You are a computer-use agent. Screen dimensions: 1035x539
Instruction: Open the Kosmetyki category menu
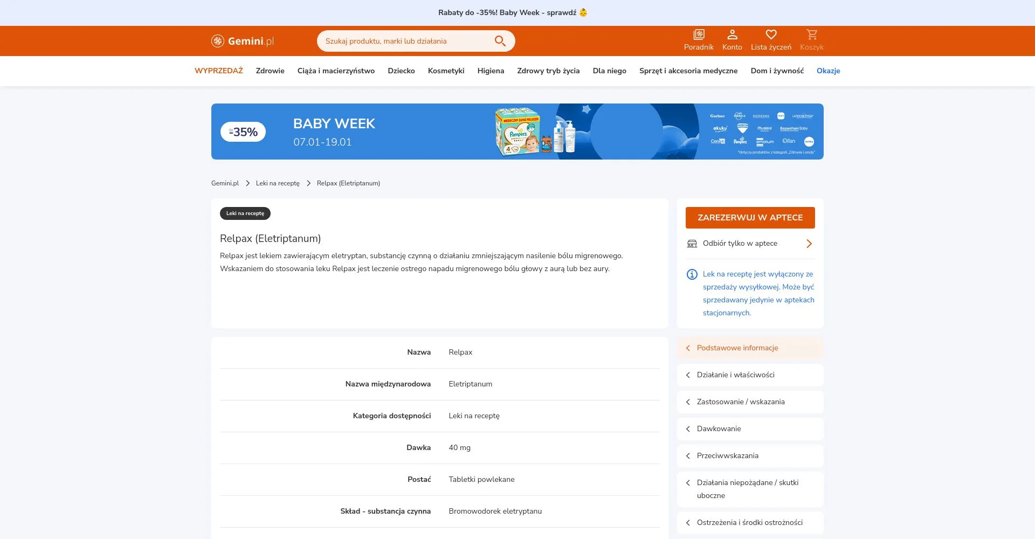(446, 71)
